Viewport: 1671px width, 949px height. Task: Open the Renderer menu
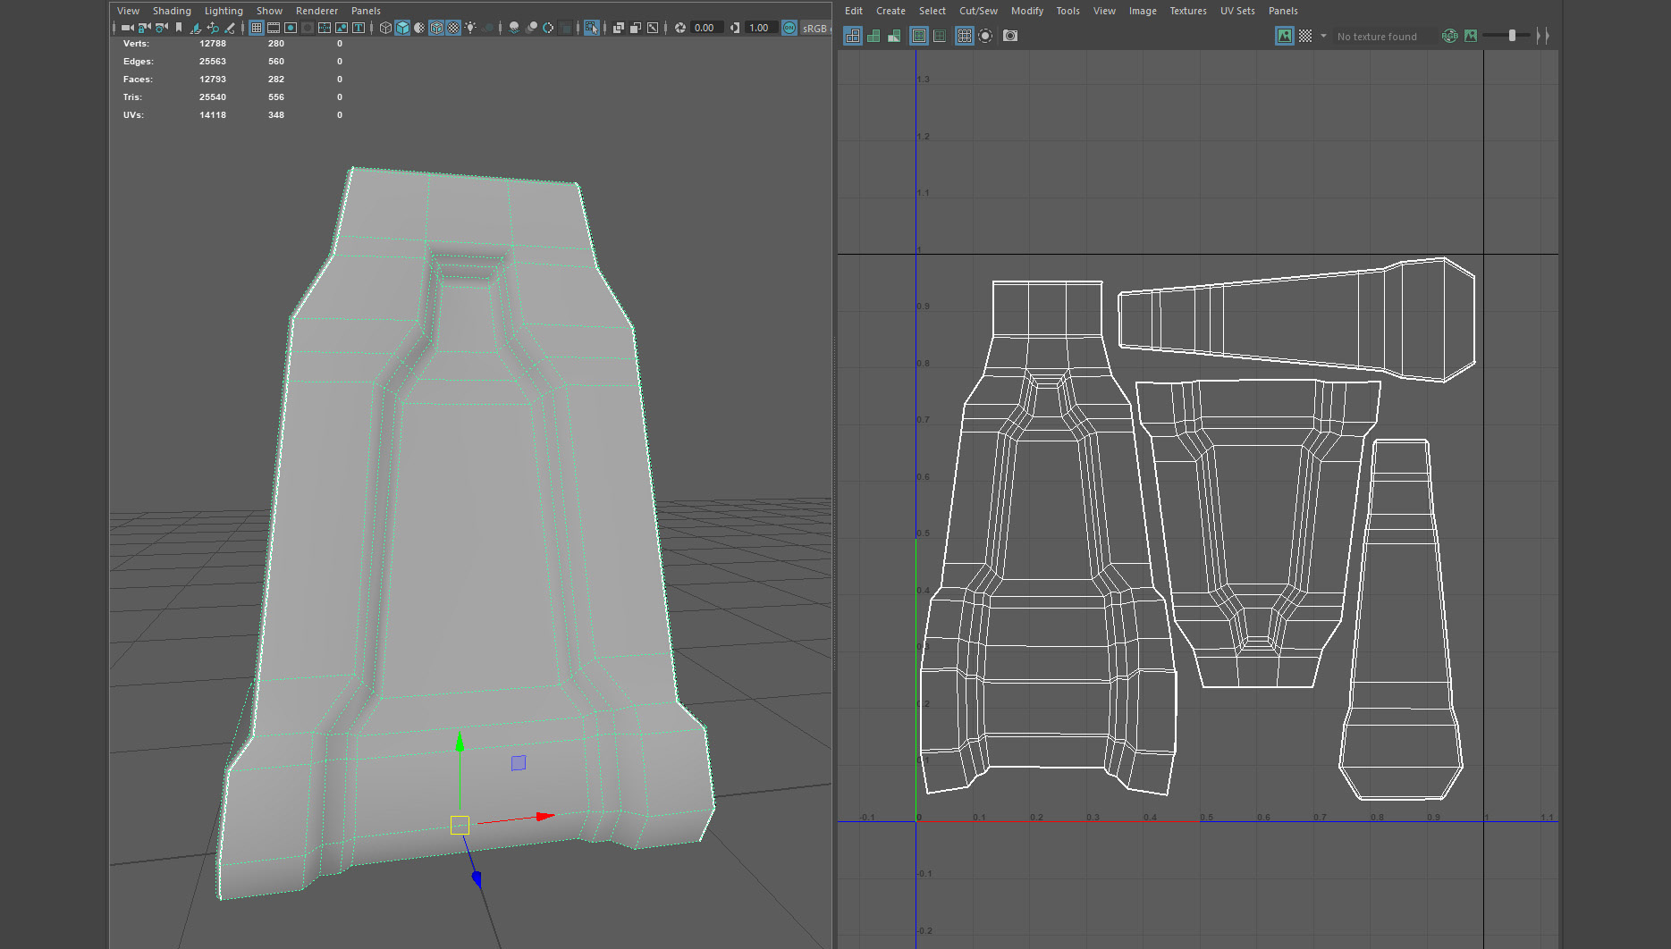point(316,11)
